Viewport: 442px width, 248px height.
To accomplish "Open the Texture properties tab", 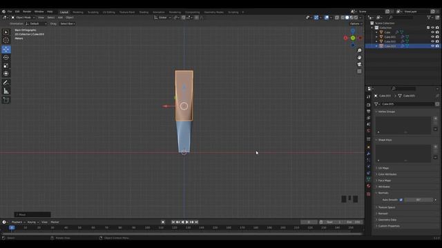I will (x=368, y=194).
